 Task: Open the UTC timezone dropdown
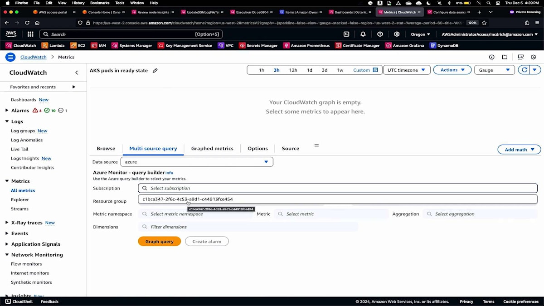(407, 70)
